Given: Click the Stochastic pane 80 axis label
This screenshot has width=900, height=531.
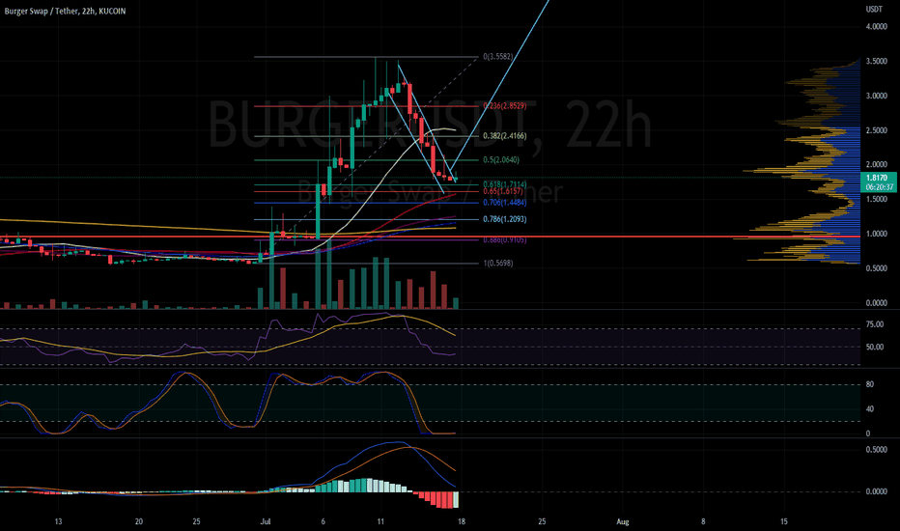Looking at the screenshot, I should coord(869,384).
